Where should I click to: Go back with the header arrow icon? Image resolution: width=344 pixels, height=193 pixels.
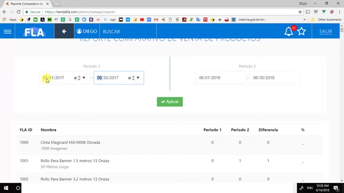tap(64, 31)
